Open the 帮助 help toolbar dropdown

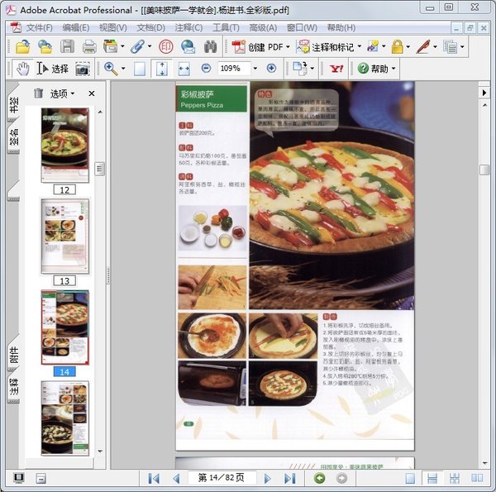click(379, 69)
